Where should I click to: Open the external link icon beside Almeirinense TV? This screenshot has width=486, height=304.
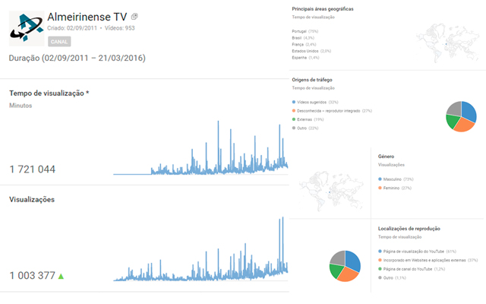click(134, 17)
